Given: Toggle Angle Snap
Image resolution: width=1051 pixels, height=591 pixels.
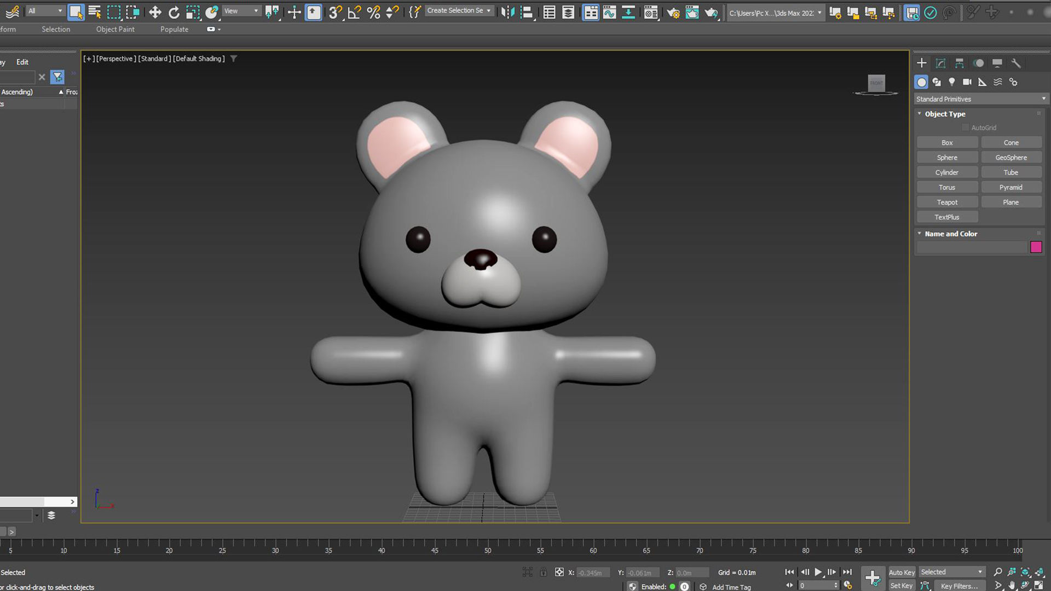Looking at the screenshot, I should tap(354, 11).
